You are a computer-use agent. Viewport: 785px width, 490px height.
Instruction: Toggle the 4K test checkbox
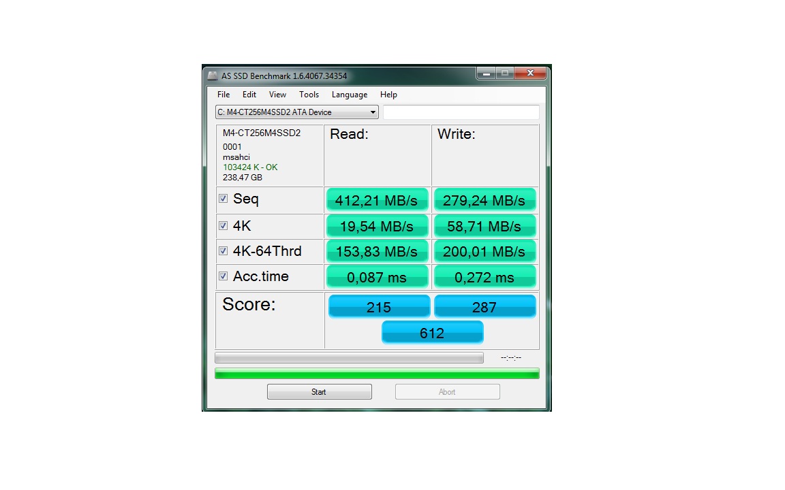click(x=224, y=225)
